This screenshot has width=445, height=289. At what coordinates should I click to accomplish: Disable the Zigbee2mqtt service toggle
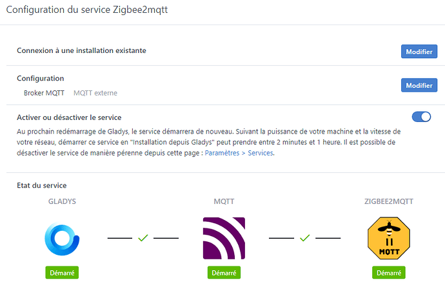coord(421,117)
